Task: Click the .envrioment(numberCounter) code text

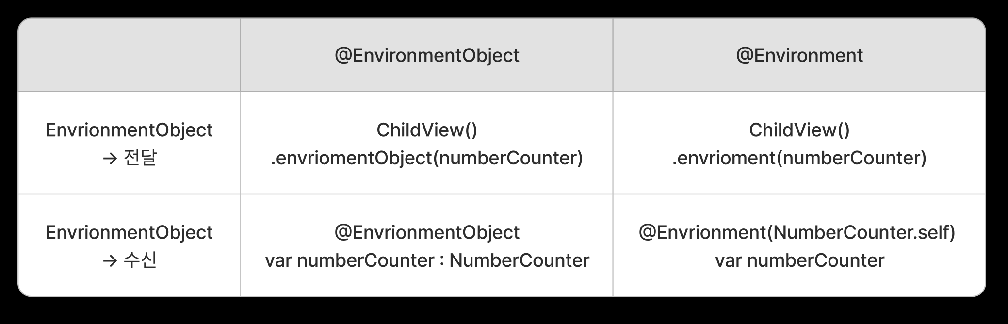Action: click(799, 158)
